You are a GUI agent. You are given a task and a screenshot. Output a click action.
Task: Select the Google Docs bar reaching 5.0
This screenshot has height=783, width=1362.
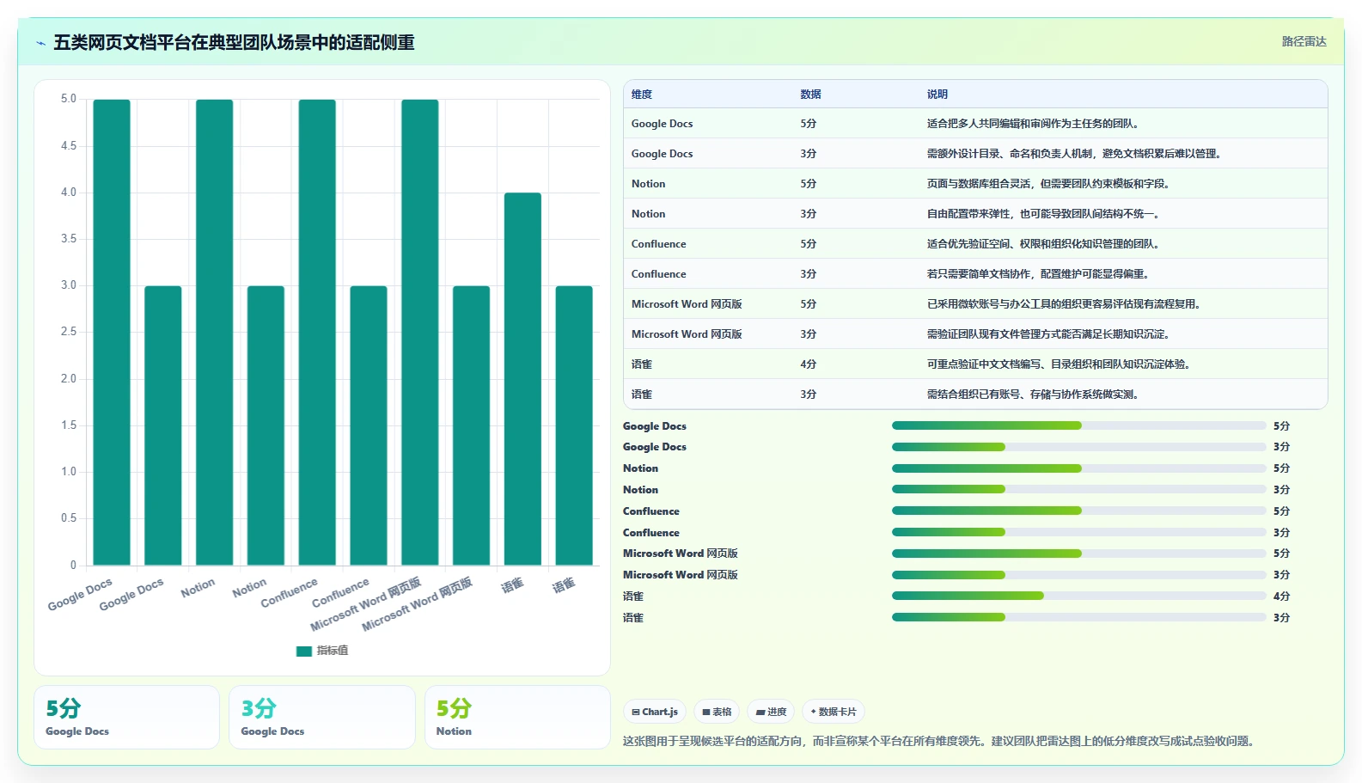coord(112,332)
